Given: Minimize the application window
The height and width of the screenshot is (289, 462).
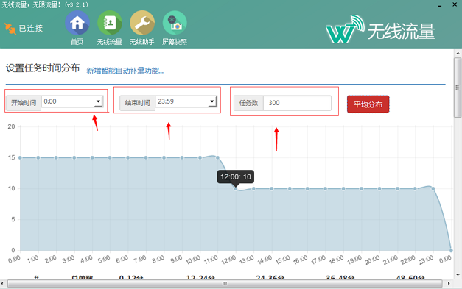Looking at the screenshot, I should click(x=439, y=6).
